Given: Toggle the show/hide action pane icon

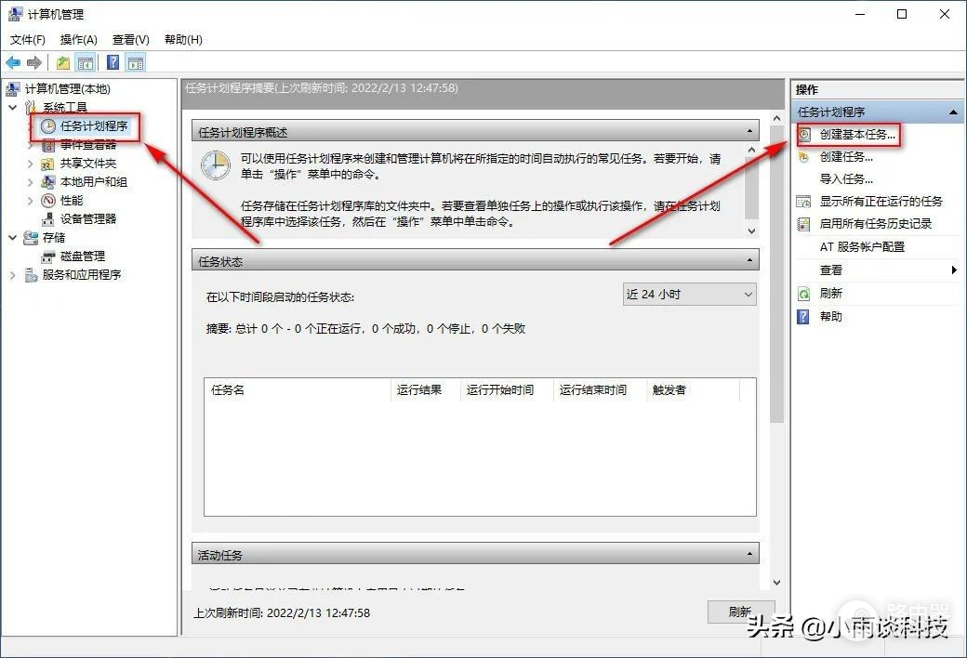Looking at the screenshot, I should pos(136,62).
